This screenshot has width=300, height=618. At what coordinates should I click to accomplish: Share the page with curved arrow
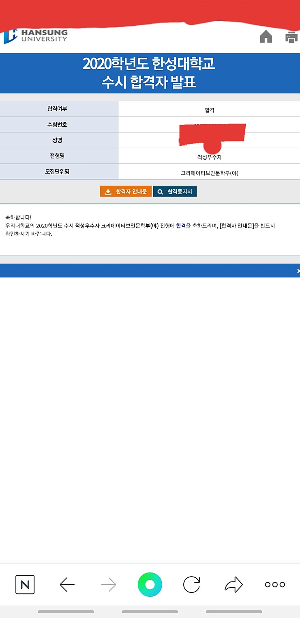(x=234, y=585)
